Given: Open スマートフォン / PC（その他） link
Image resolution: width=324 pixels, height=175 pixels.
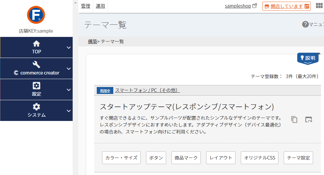Looking at the screenshot, I should point(147,90).
